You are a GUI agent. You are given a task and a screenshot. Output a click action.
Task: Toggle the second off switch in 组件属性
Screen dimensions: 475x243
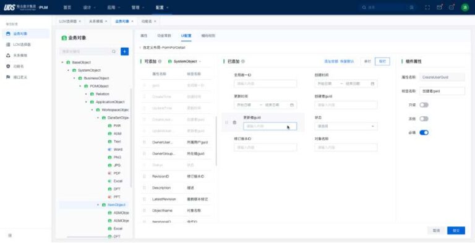coord(424,119)
